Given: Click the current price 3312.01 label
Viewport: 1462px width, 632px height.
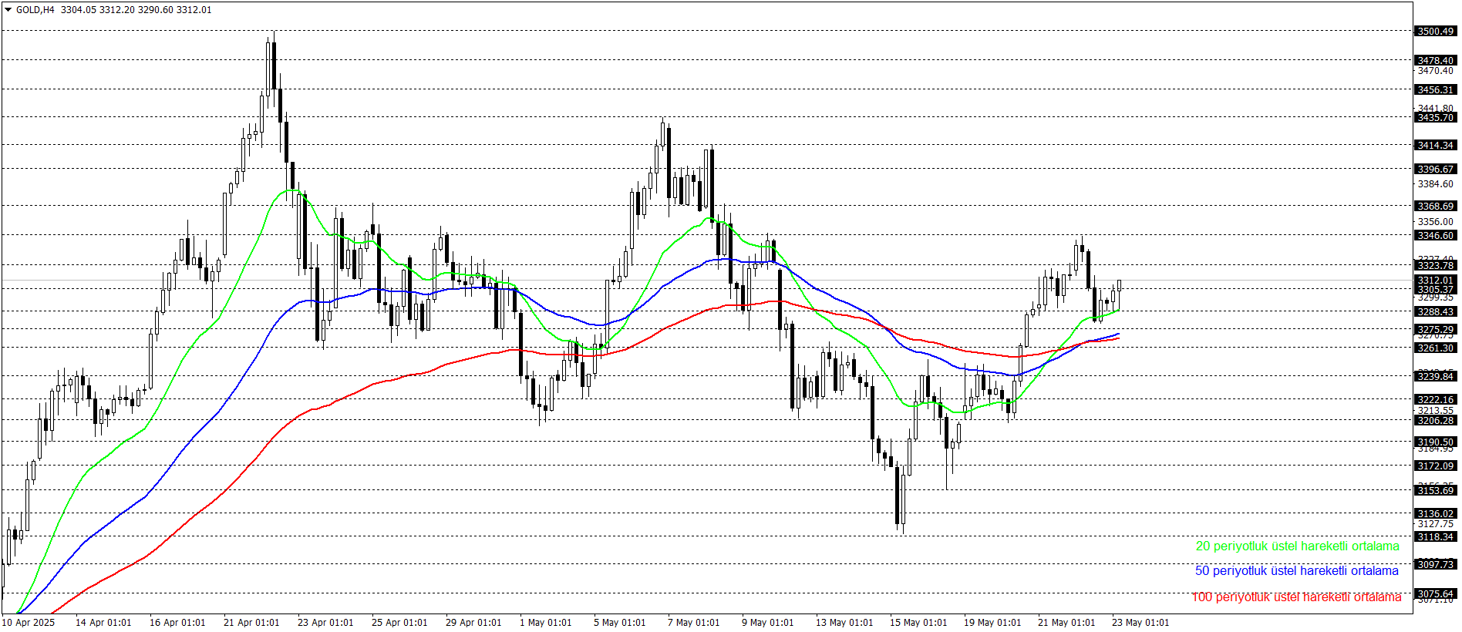Looking at the screenshot, I should pyautogui.click(x=1435, y=281).
